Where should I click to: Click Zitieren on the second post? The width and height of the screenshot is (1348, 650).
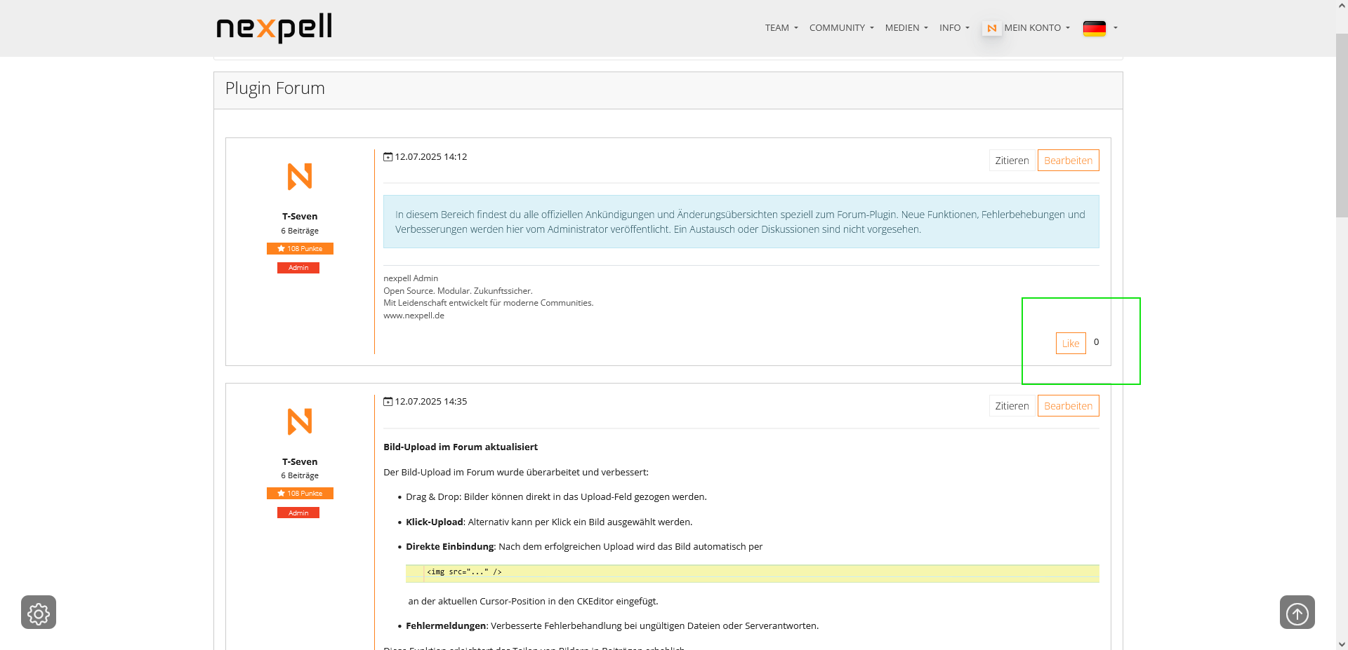[1012, 406]
